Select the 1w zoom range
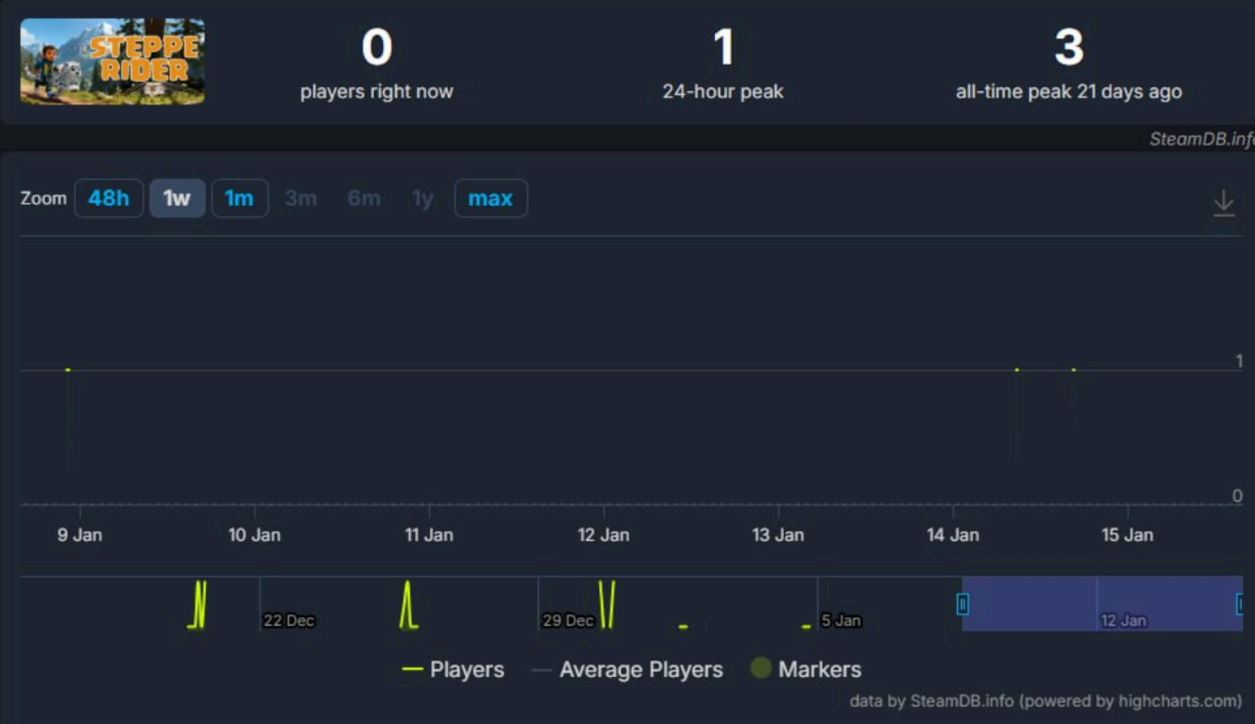This screenshot has width=1255, height=724. [x=176, y=198]
